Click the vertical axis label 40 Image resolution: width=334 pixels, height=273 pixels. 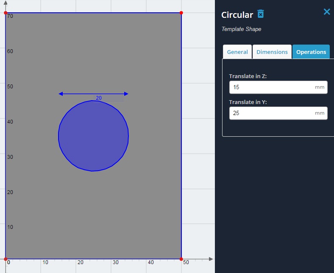point(10,122)
